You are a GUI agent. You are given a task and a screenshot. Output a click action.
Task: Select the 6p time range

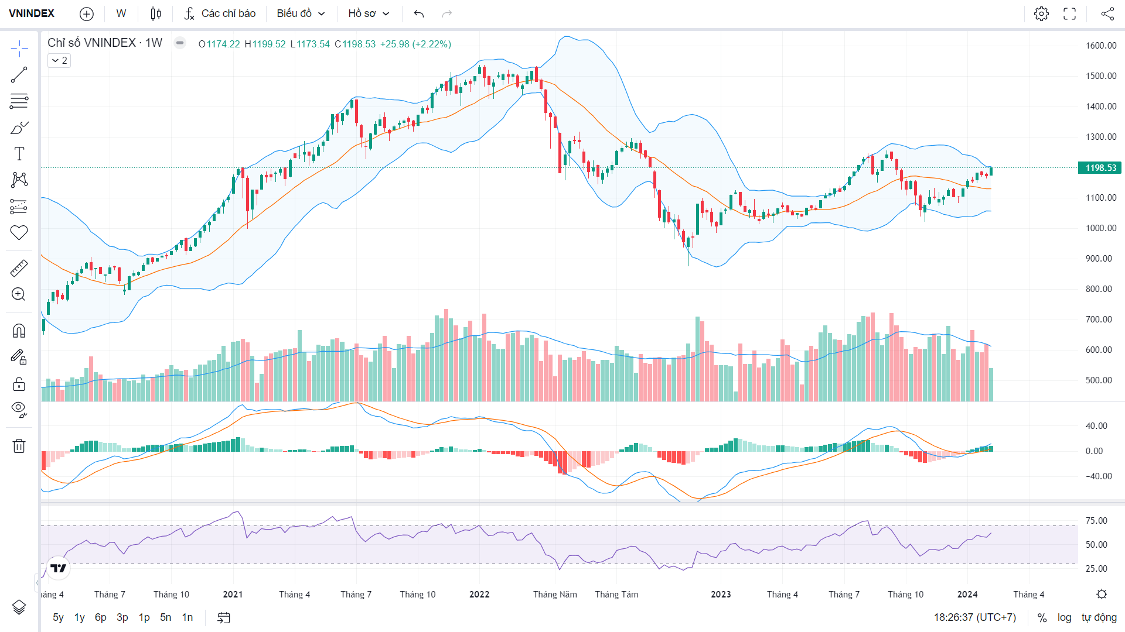pyautogui.click(x=101, y=617)
